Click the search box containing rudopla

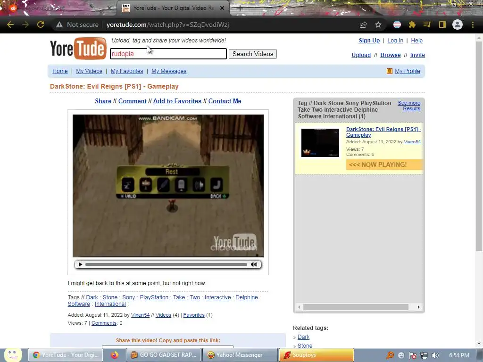pos(168,54)
